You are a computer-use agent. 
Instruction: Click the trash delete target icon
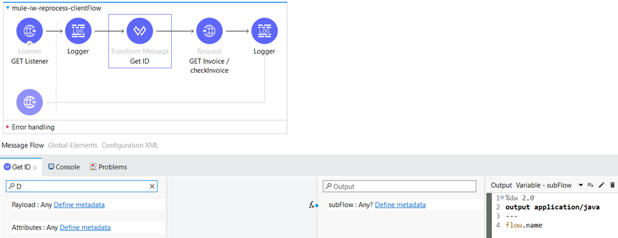tap(612, 185)
